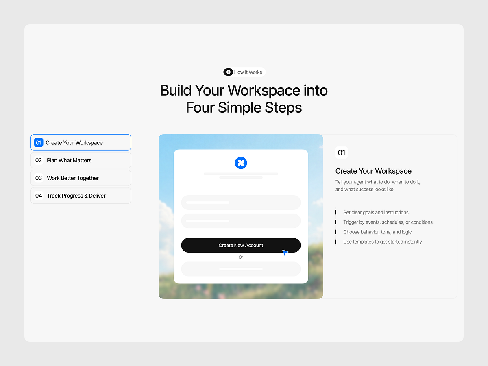Click 'Tell your agent what to do' description
The height and width of the screenshot is (366, 488).
pos(378,185)
